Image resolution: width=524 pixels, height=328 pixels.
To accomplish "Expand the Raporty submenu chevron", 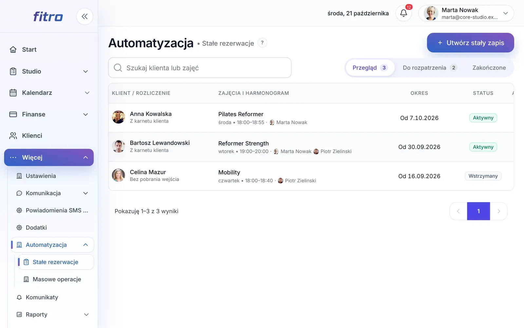I will (x=86, y=315).
